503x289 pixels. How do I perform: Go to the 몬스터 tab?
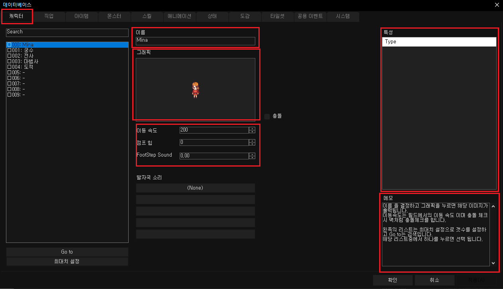tap(114, 16)
